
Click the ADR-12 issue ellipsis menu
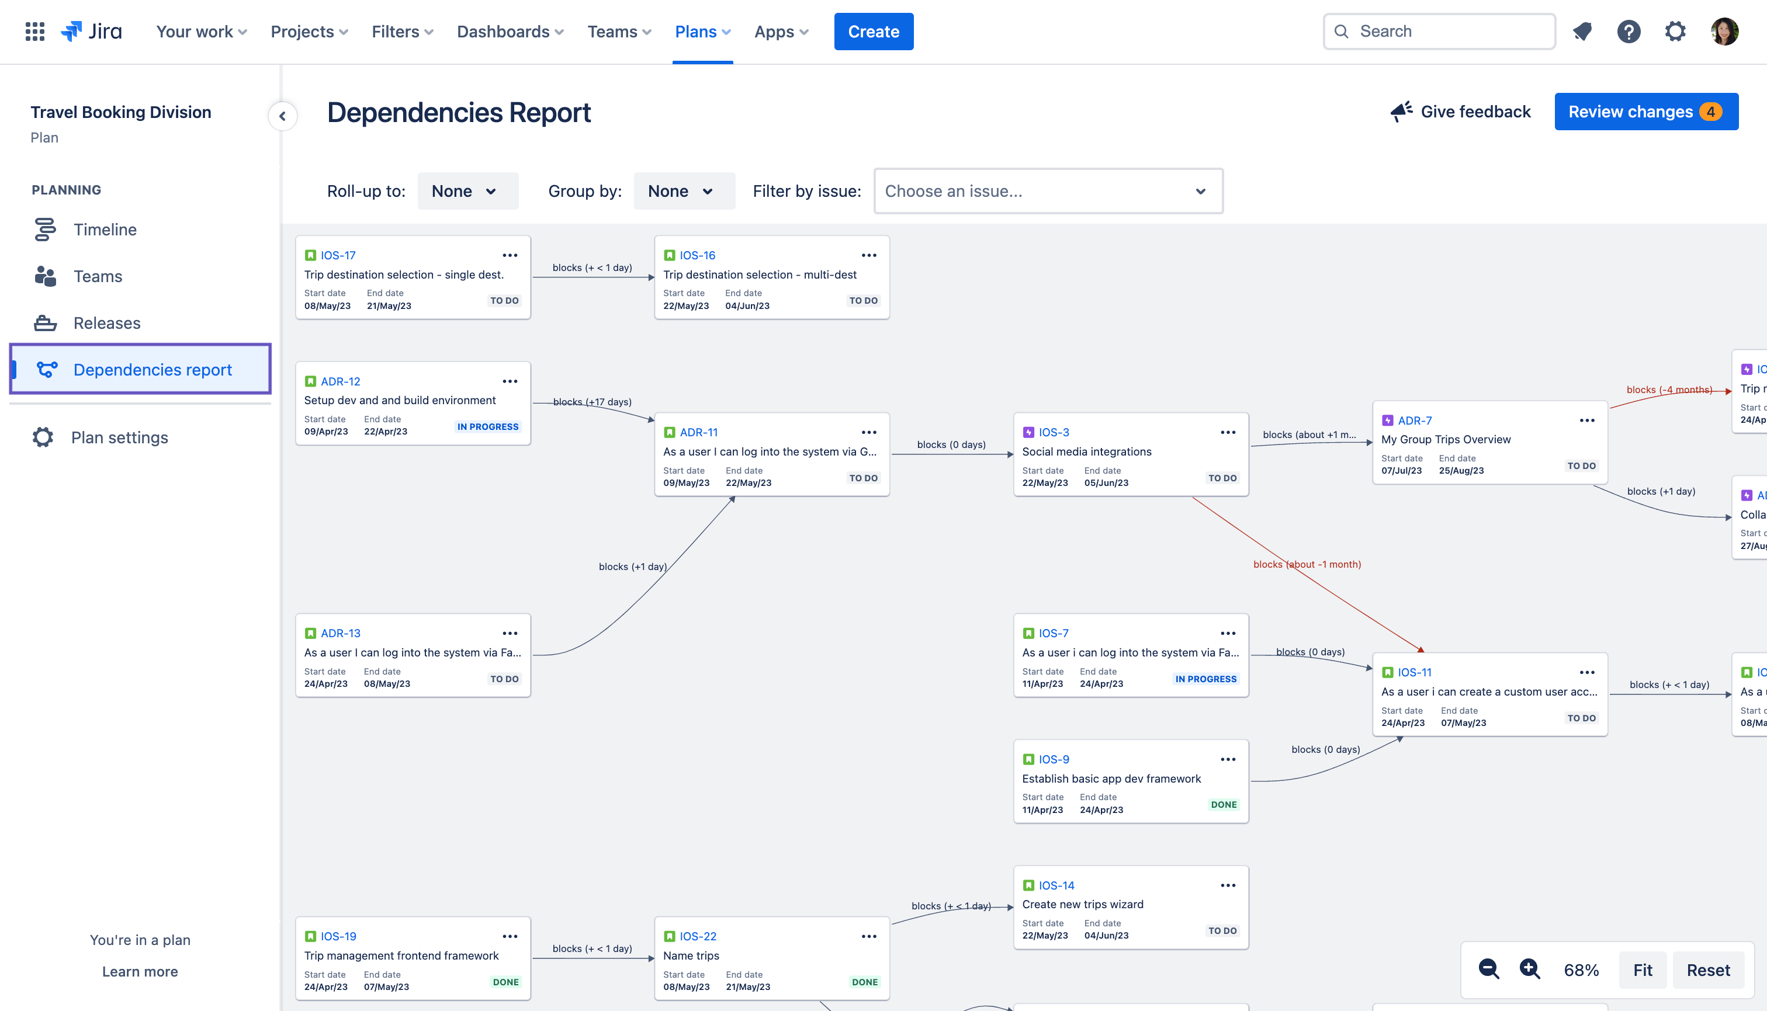(510, 381)
